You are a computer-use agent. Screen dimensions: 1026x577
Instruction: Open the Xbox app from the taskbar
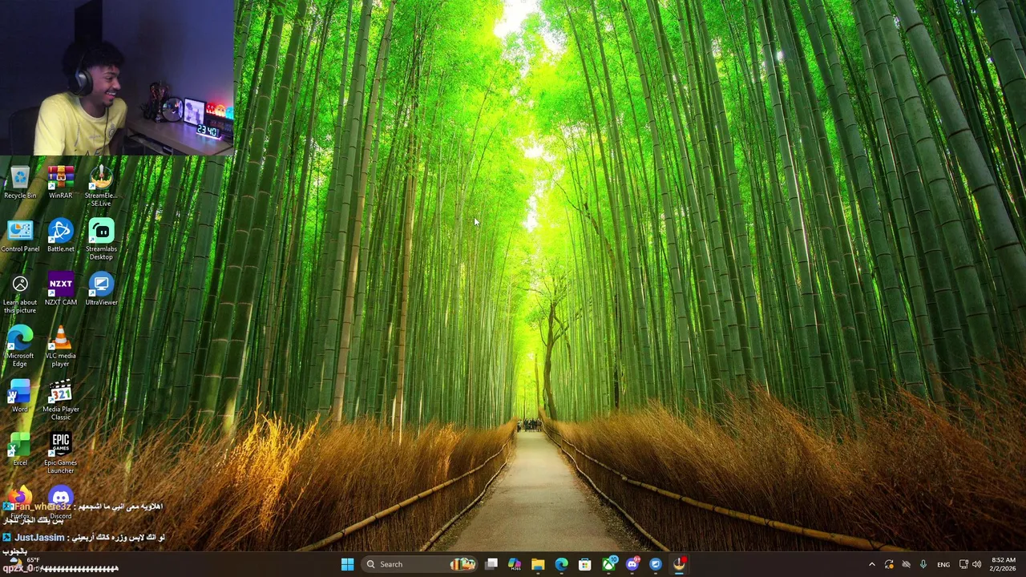[x=608, y=564]
